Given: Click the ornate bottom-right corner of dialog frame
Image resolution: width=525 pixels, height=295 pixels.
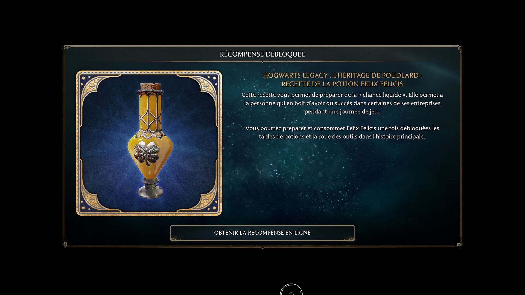Looking at the screenshot, I should click(x=459, y=244).
